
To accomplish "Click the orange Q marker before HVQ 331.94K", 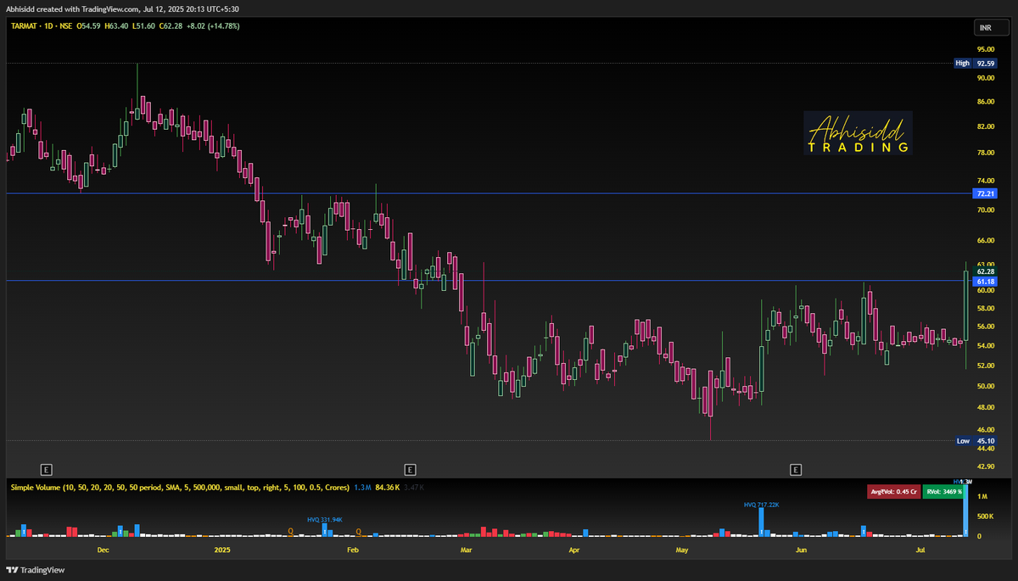I will [291, 532].
